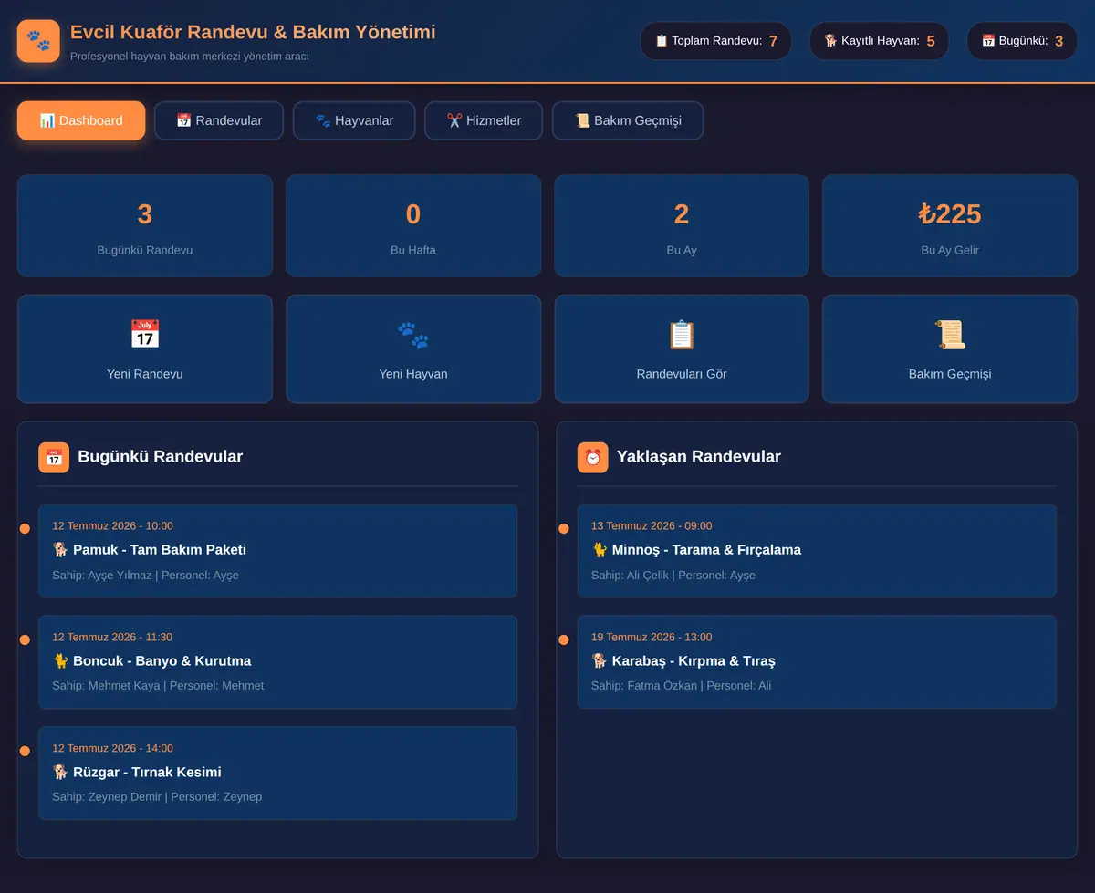Click the Randevuları Gör label

coord(682,374)
